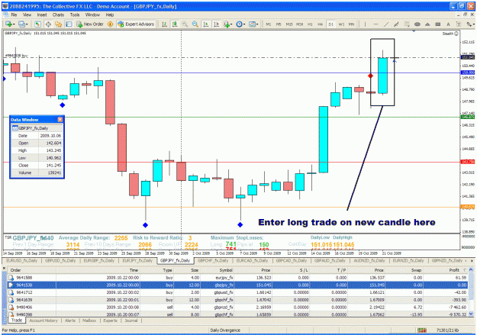Switch timeframe to M1

click(269, 24)
